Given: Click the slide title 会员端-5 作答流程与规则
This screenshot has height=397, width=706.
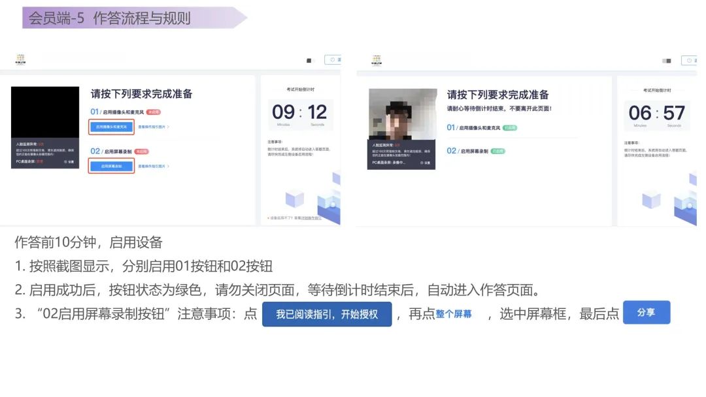Looking at the screenshot, I should click(110, 18).
